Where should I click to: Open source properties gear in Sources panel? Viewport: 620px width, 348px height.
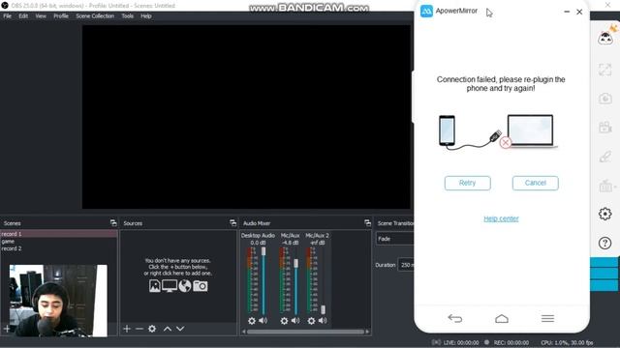point(152,329)
